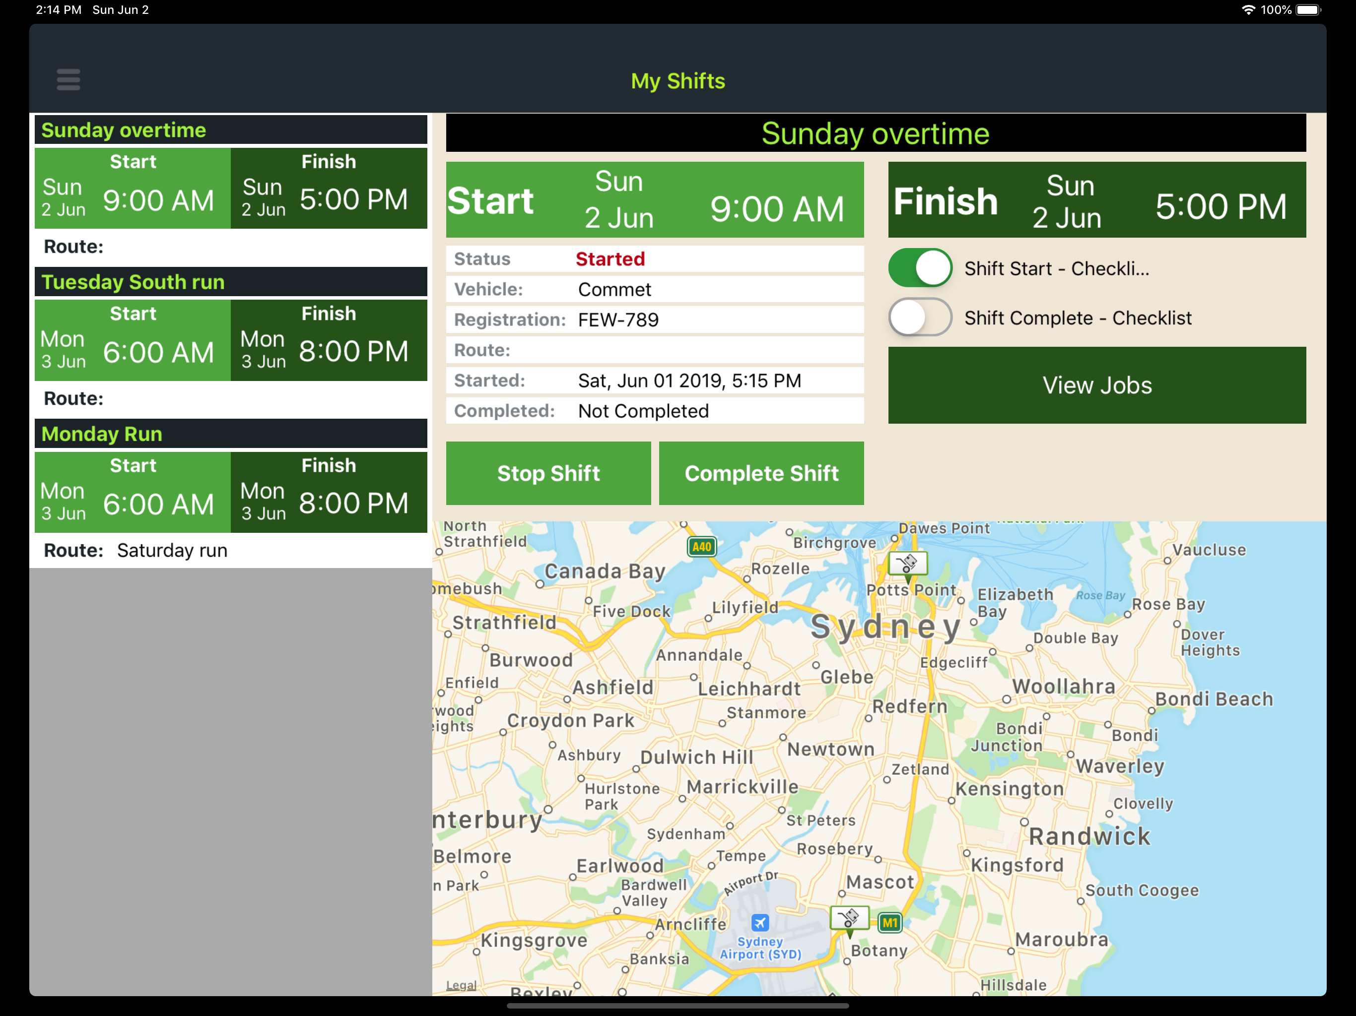Enable the Shift Complete Checklist toggle

pos(920,317)
